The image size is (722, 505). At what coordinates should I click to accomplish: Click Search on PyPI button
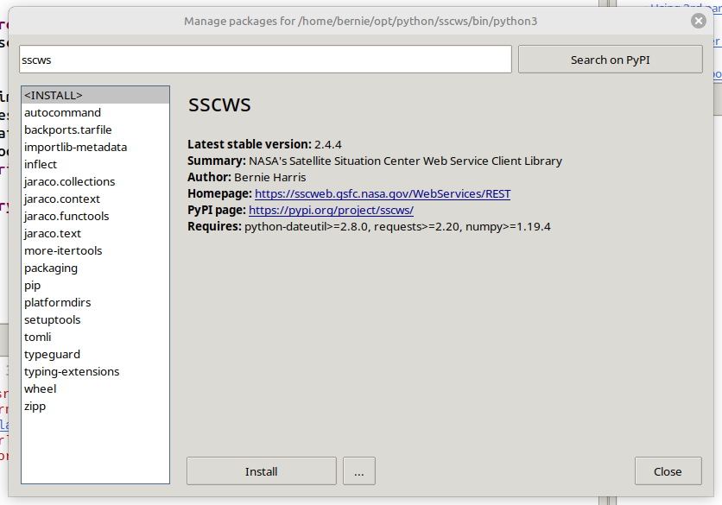point(610,60)
